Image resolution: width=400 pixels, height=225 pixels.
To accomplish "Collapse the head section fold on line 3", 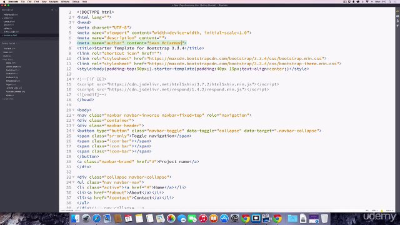I will 74,22.
